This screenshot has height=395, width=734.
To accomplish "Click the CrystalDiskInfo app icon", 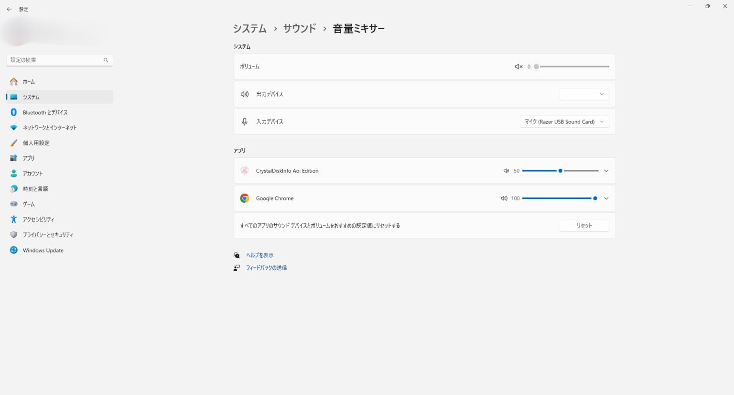I will [245, 171].
